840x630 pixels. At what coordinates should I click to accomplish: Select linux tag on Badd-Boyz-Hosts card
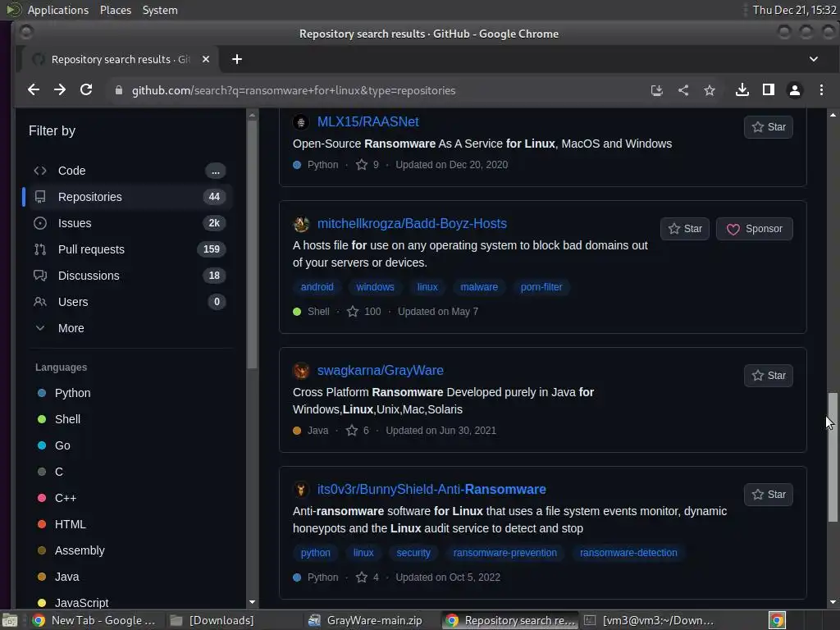tap(427, 286)
